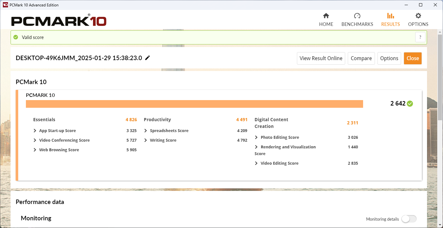The width and height of the screenshot is (443, 228).
Task: Open Benchmarks via the gauge icon
Action: [357, 16]
